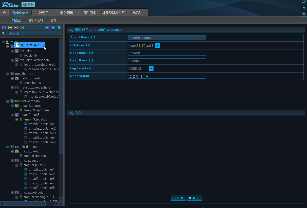The image size is (307, 208).
Task: Click the agent icon of metalbox-sub group
Action: coord(12,74)
